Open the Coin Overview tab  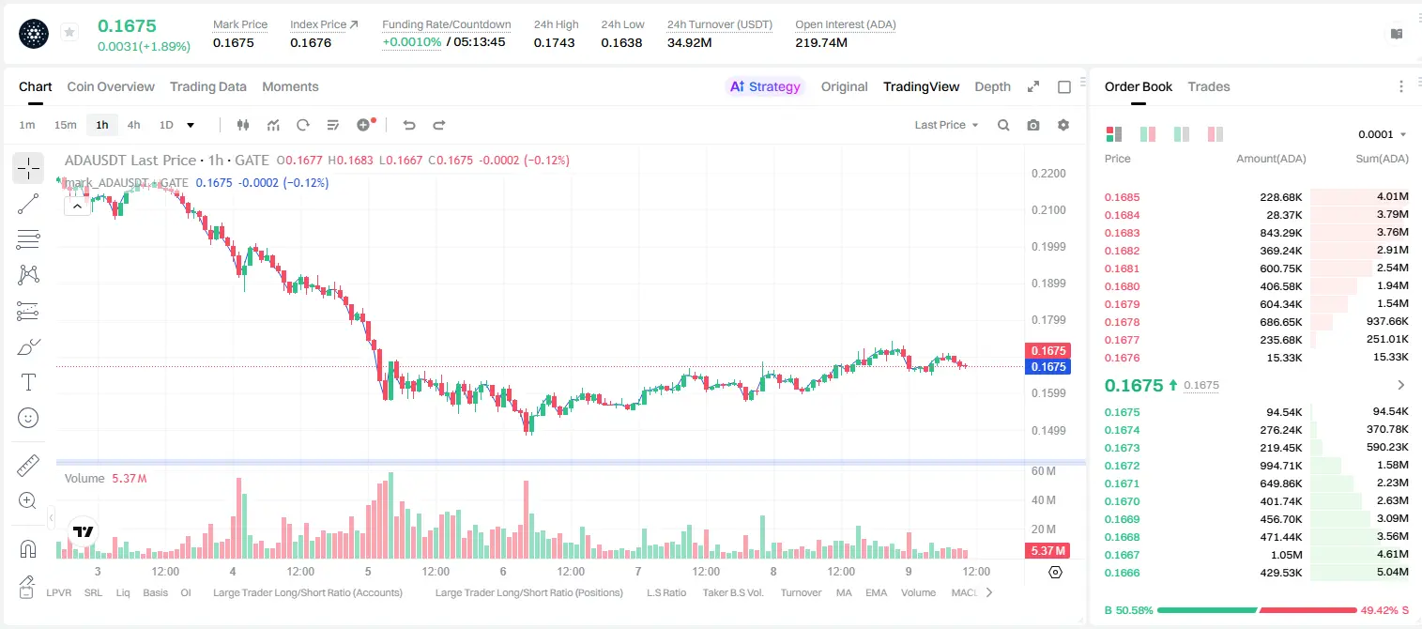coord(111,86)
